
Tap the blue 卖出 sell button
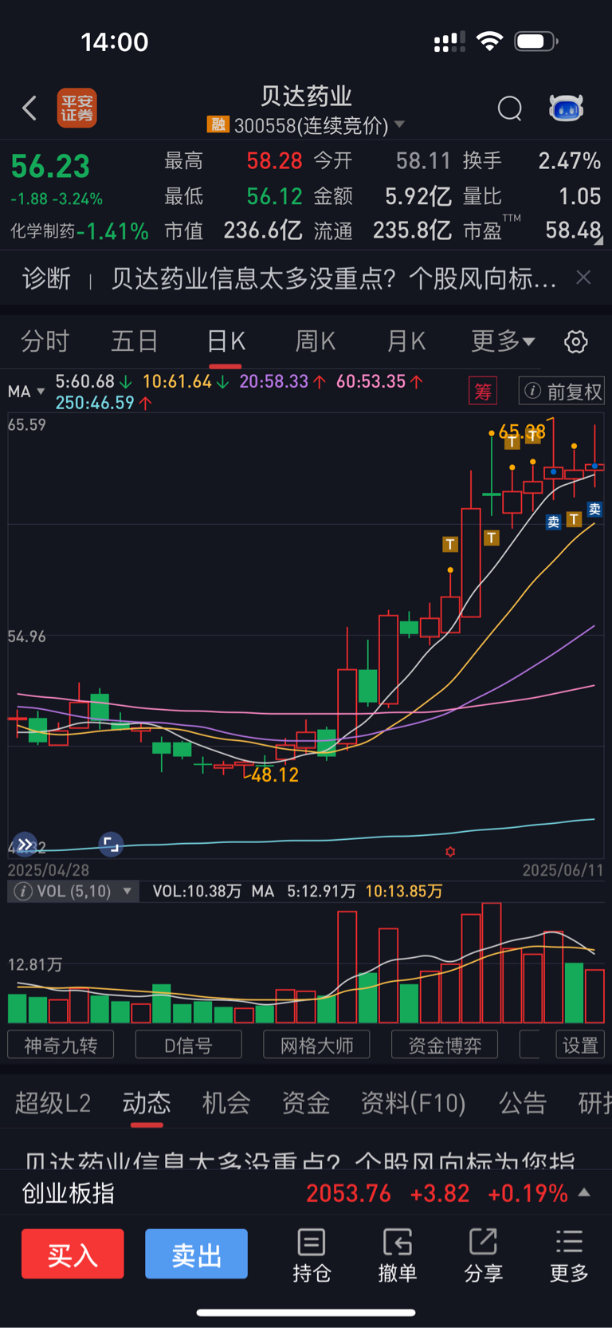[x=196, y=1255]
